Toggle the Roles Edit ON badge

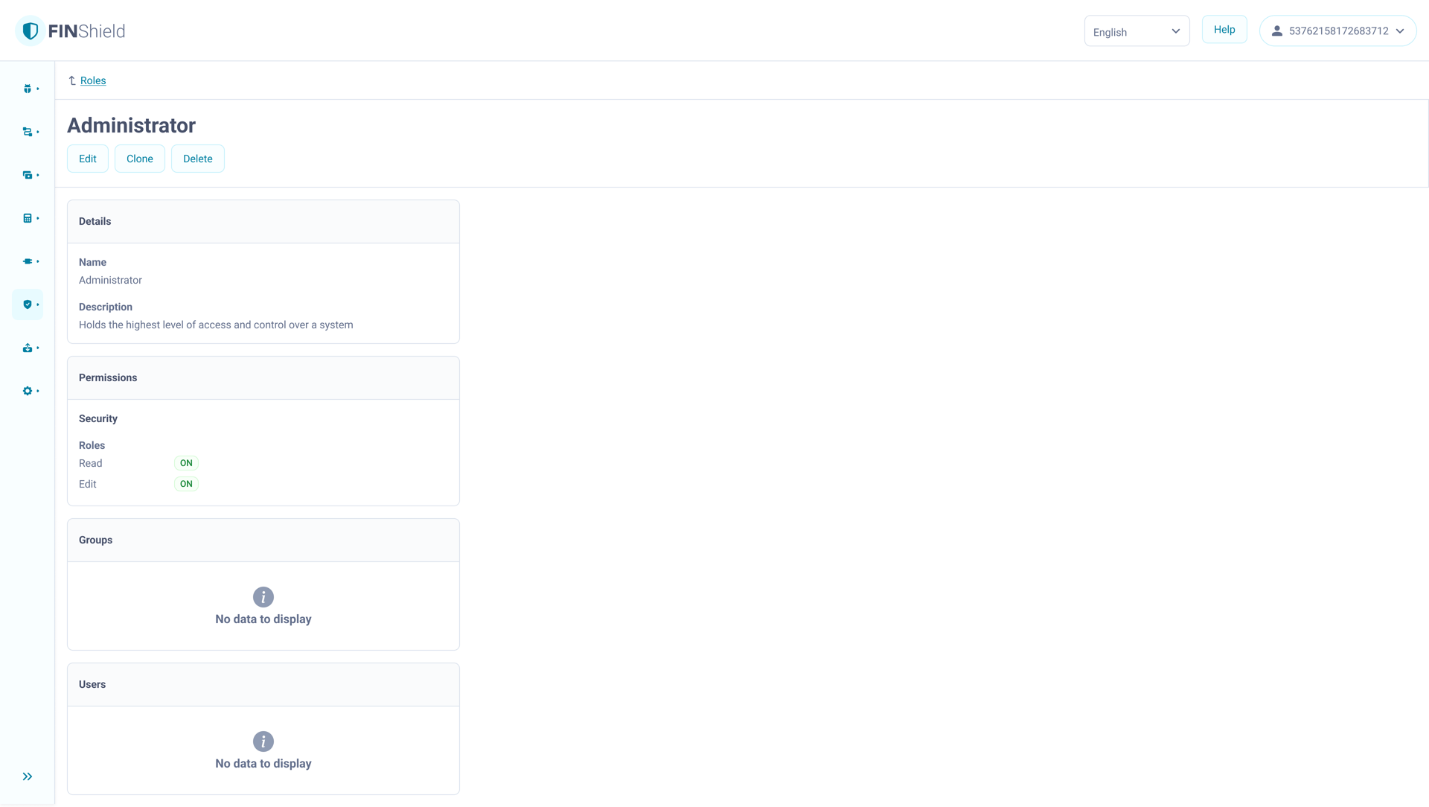[186, 484]
